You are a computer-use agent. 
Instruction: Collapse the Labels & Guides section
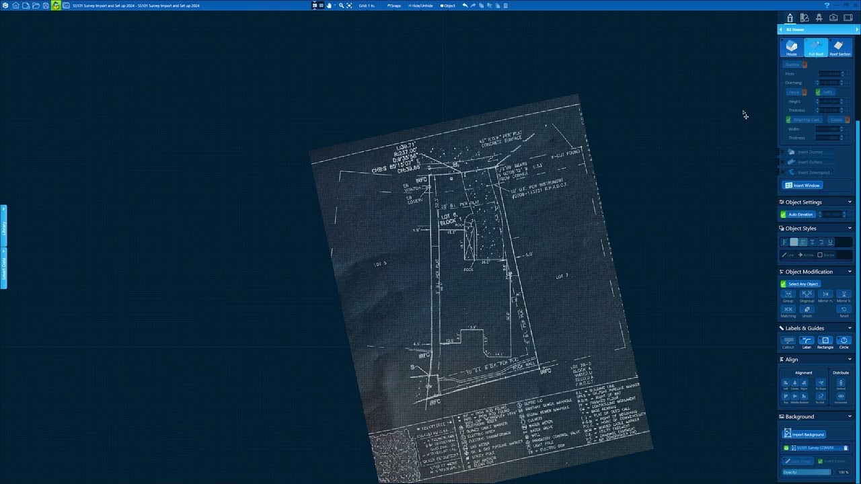850,328
